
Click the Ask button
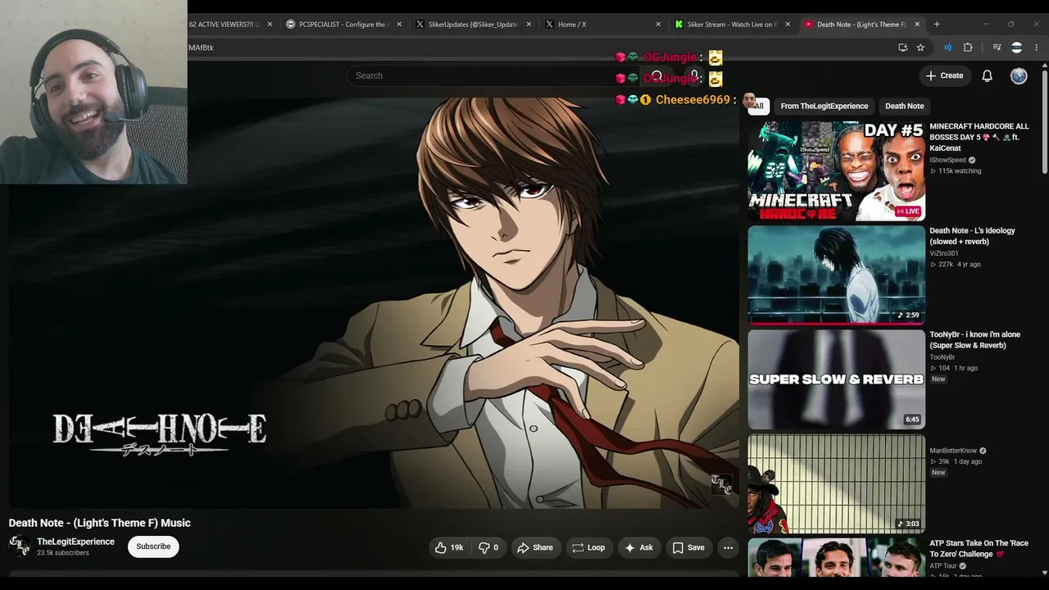[638, 547]
